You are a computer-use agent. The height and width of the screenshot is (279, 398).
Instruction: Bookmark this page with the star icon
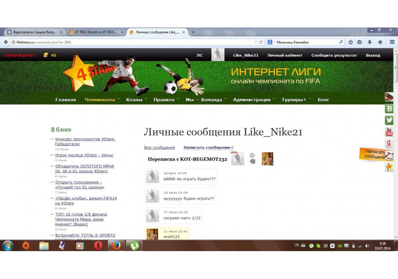tap(351, 42)
